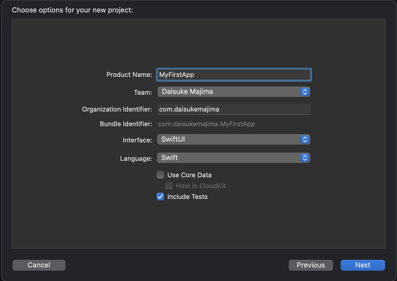Uncheck the Include Tests checkbox
The width and height of the screenshot is (397, 281).
pyautogui.click(x=160, y=197)
